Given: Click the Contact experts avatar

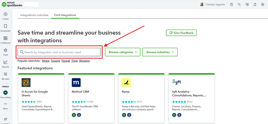Looking at the screenshot, I should pyautogui.click(x=202, y=5).
